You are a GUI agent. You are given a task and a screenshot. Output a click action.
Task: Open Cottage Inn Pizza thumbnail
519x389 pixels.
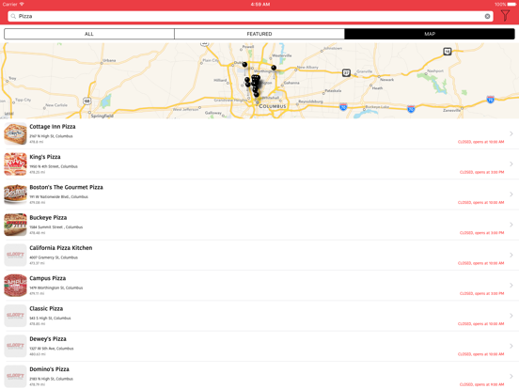click(x=15, y=133)
